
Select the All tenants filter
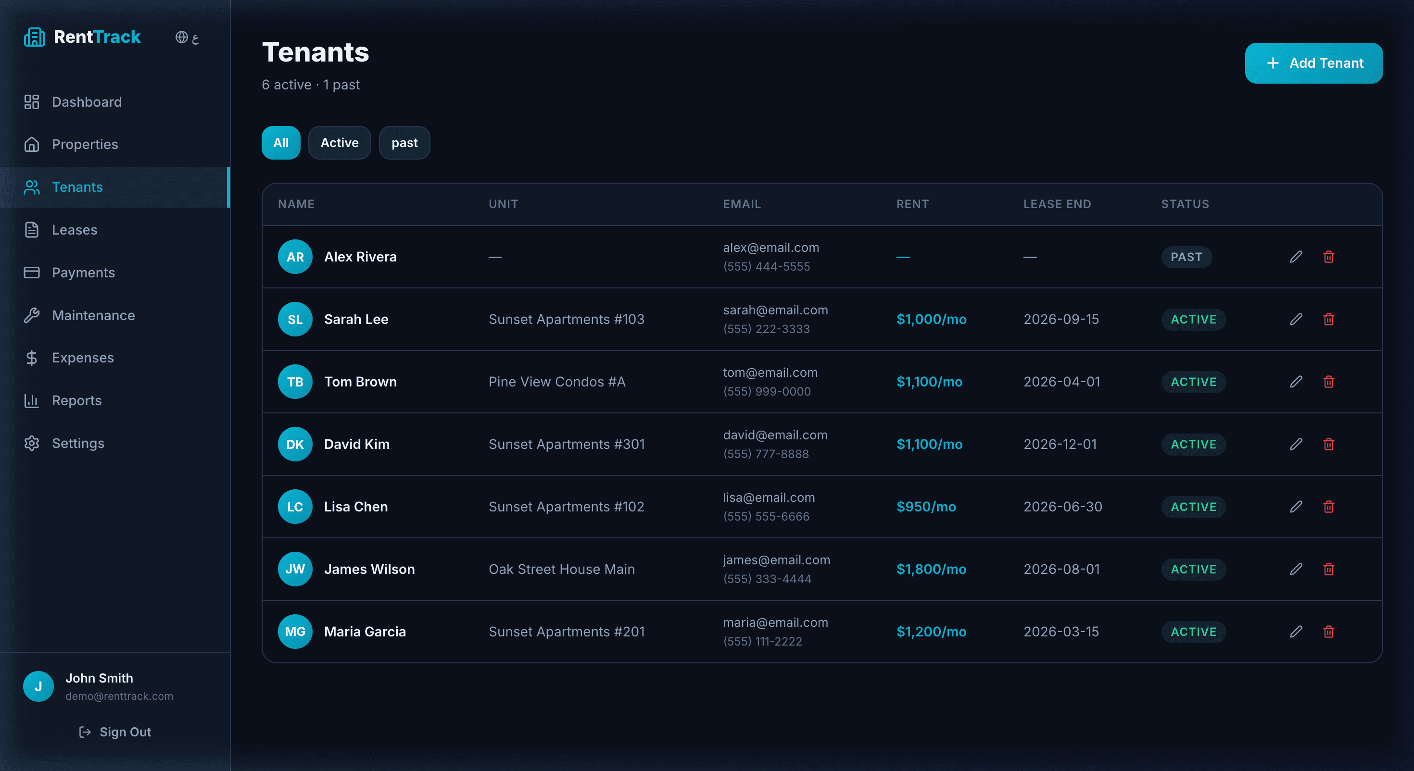(280, 143)
